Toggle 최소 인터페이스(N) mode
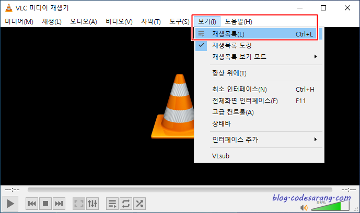The image size is (360, 213). (259, 89)
